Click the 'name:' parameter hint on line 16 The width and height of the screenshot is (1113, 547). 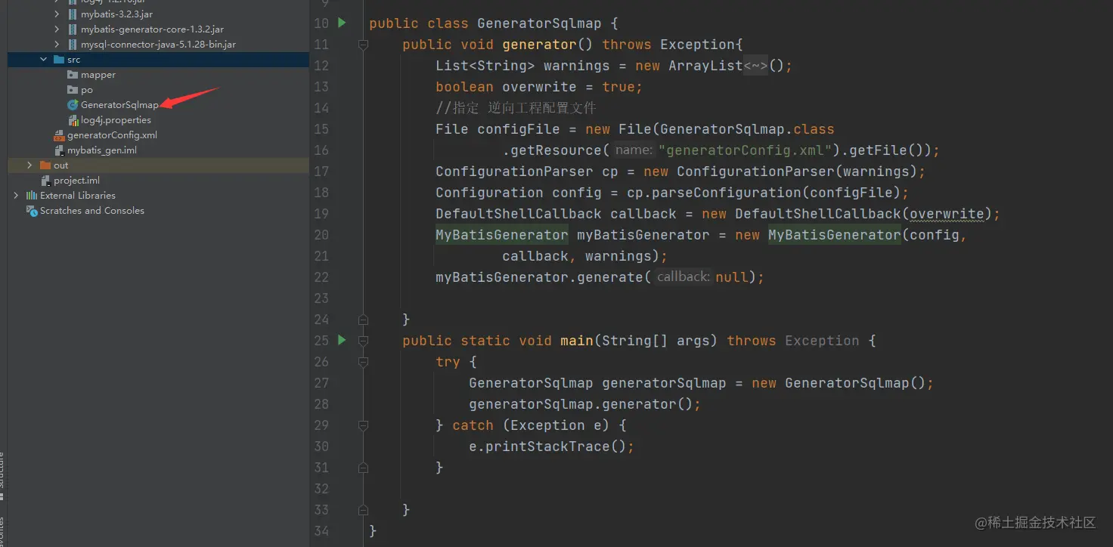633,150
